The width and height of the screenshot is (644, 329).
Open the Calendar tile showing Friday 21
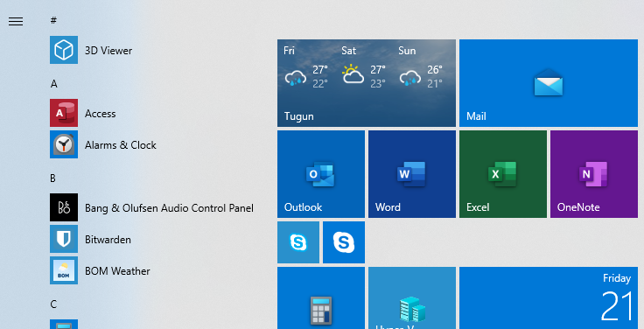pos(549,298)
